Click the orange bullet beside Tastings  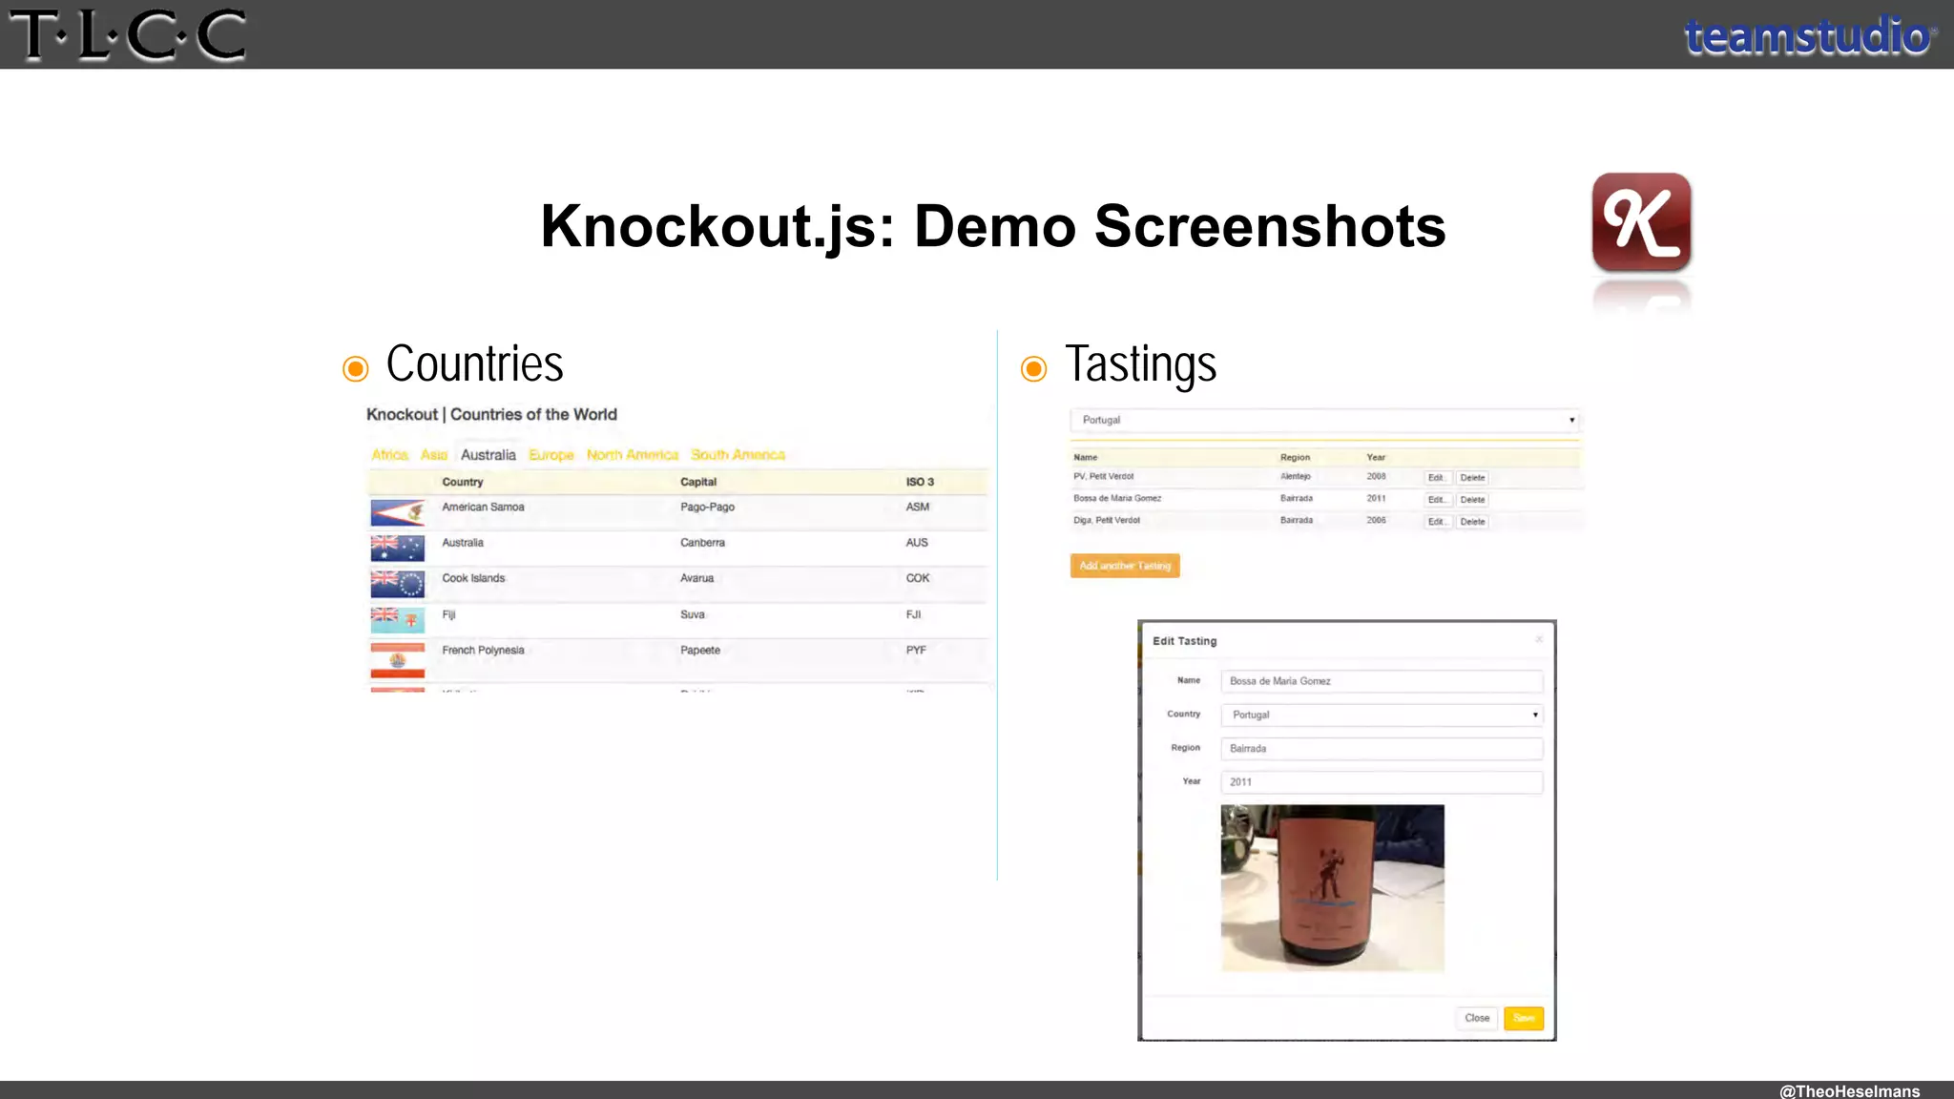(1033, 369)
